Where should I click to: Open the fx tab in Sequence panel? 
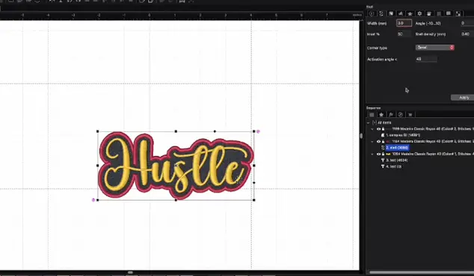[x=391, y=115]
